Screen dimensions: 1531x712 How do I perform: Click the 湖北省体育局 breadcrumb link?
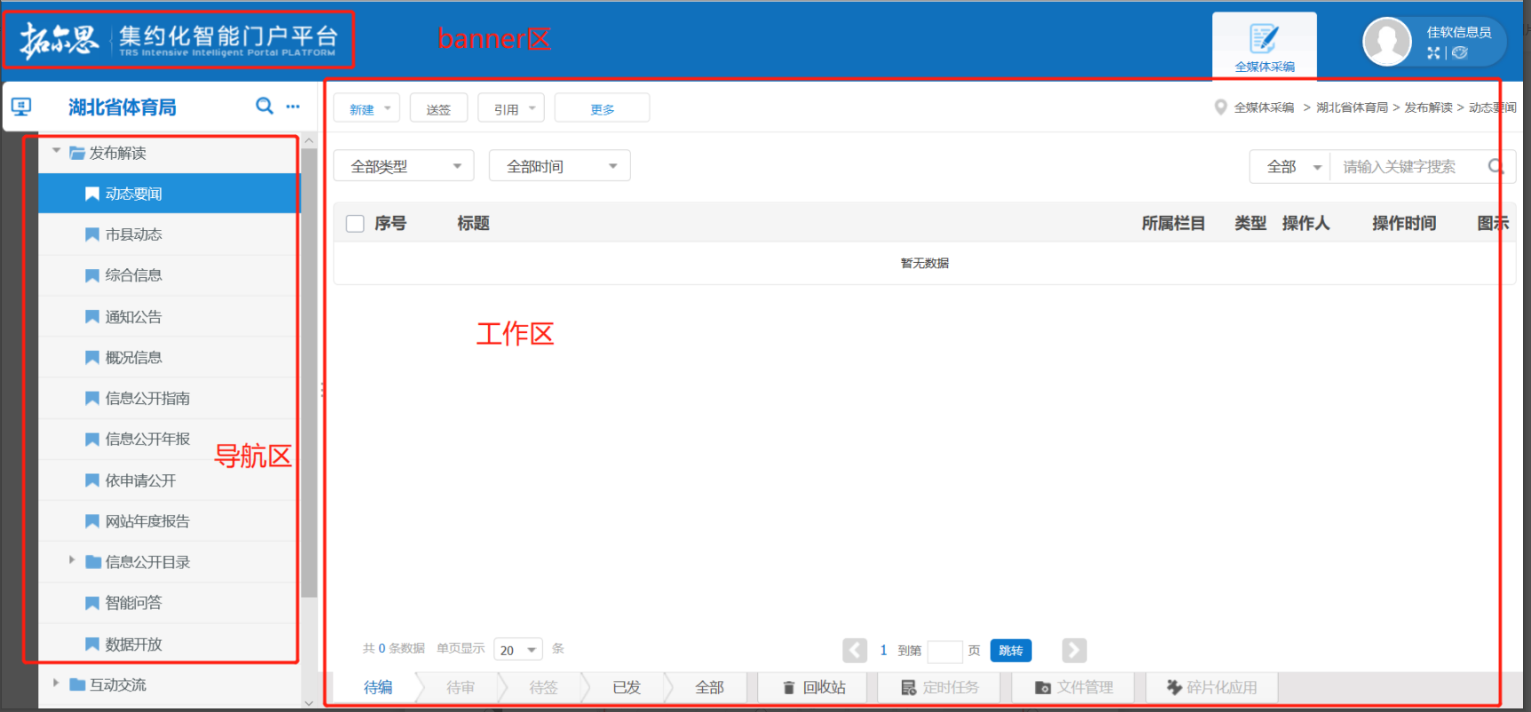click(x=1352, y=107)
